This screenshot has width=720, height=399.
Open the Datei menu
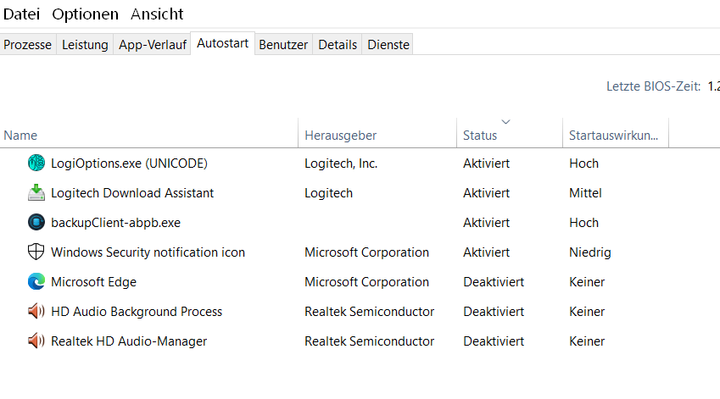[x=20, y=14]
